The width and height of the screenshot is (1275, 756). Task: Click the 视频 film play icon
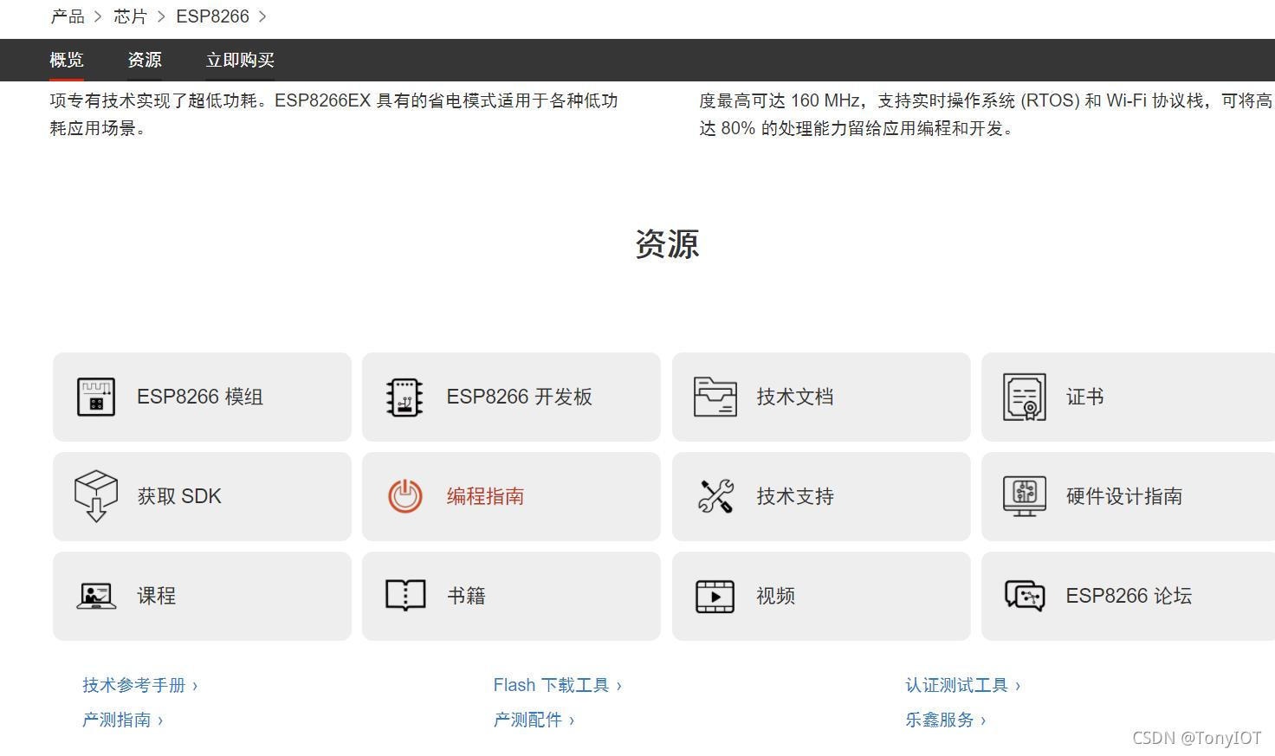tap(715, 597)
